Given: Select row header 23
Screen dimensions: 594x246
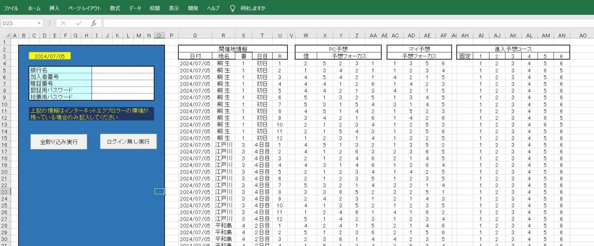Looking at the screenshot, I should click(x=5, y=192).
